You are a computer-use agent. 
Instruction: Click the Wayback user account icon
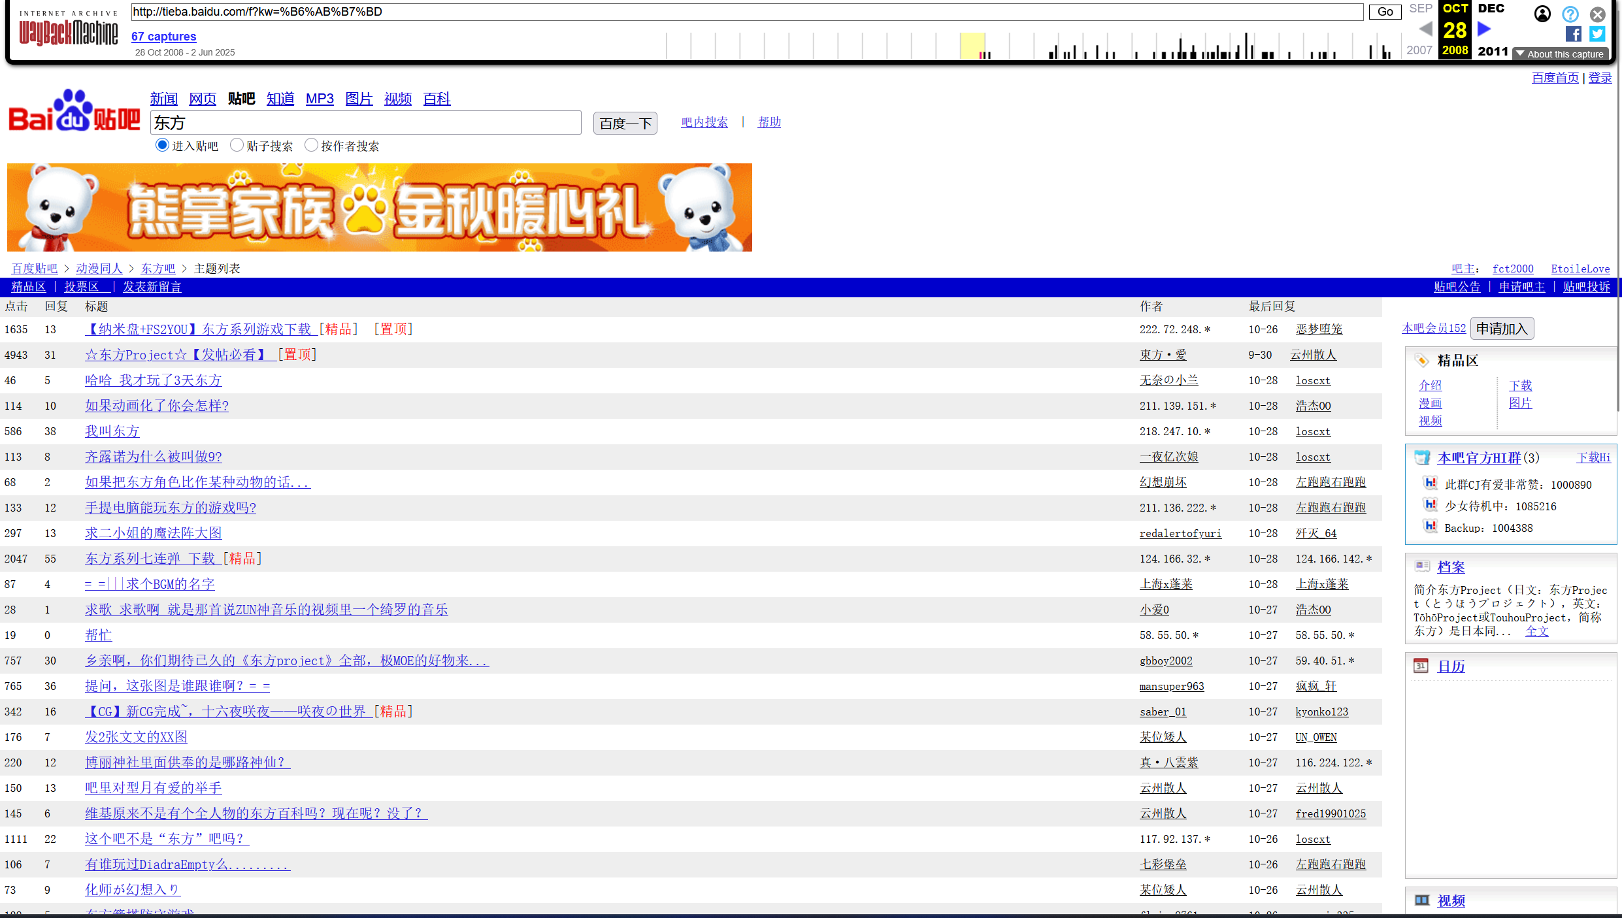pos(1542,14)
